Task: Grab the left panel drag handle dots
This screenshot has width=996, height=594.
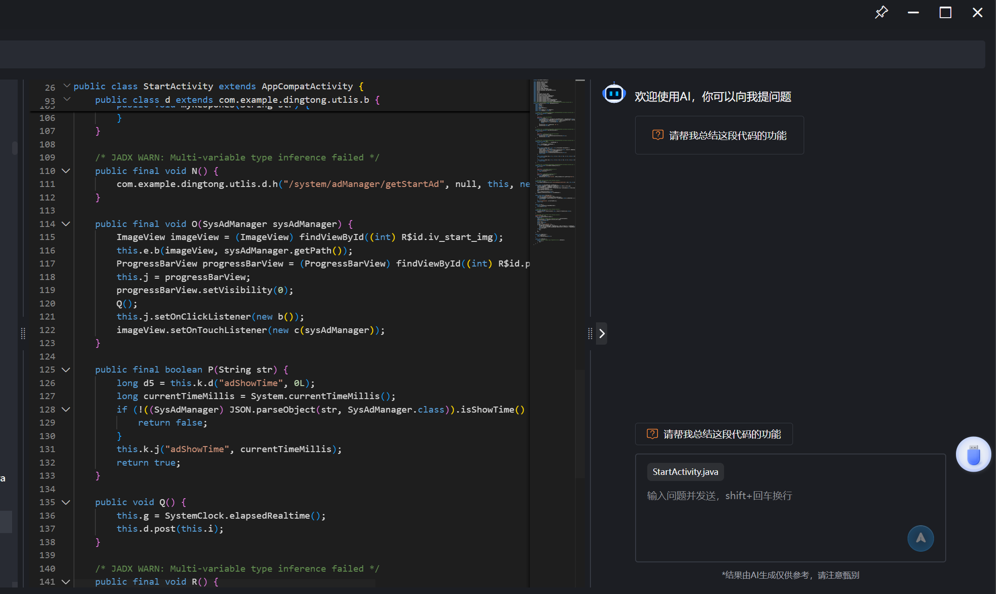Action: click(x=23, y=334)
